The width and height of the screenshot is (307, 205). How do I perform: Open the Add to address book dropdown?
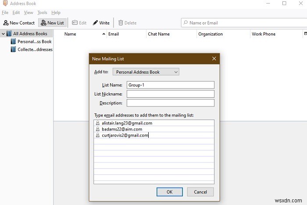tap(146, 72)
